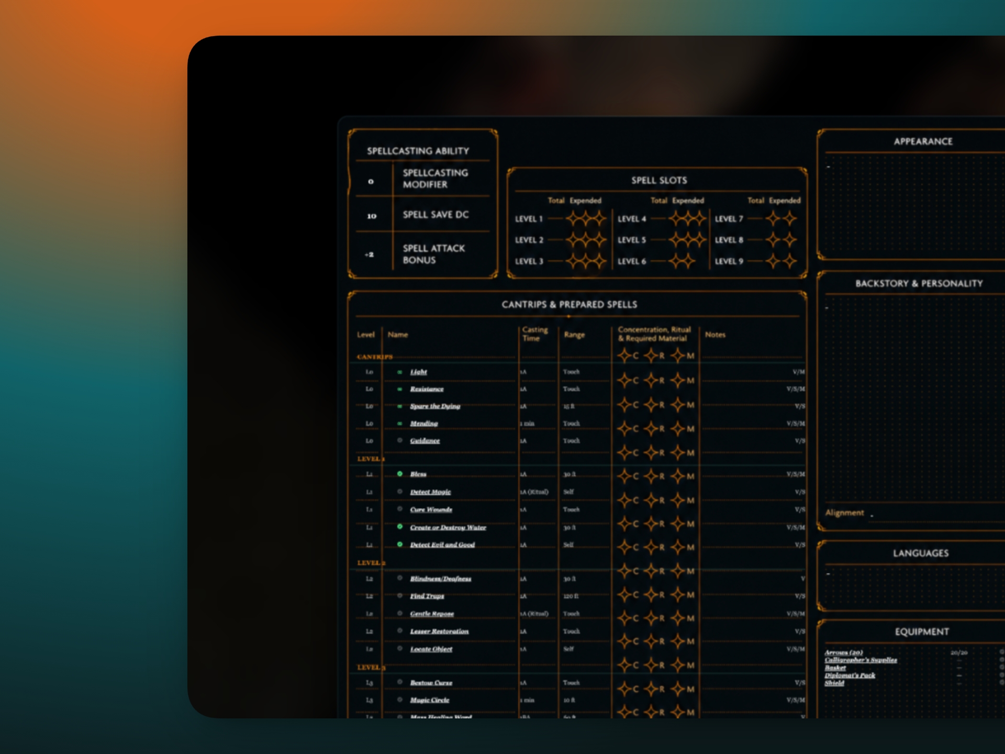
Task: Prepare the Blindness/Deafness spell
Action: (x=400, y=578)
